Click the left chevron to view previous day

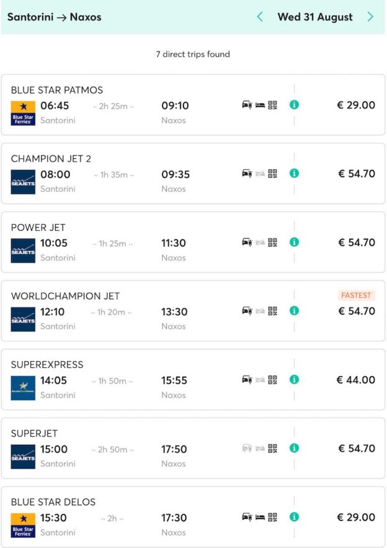(x=260, y=17)
